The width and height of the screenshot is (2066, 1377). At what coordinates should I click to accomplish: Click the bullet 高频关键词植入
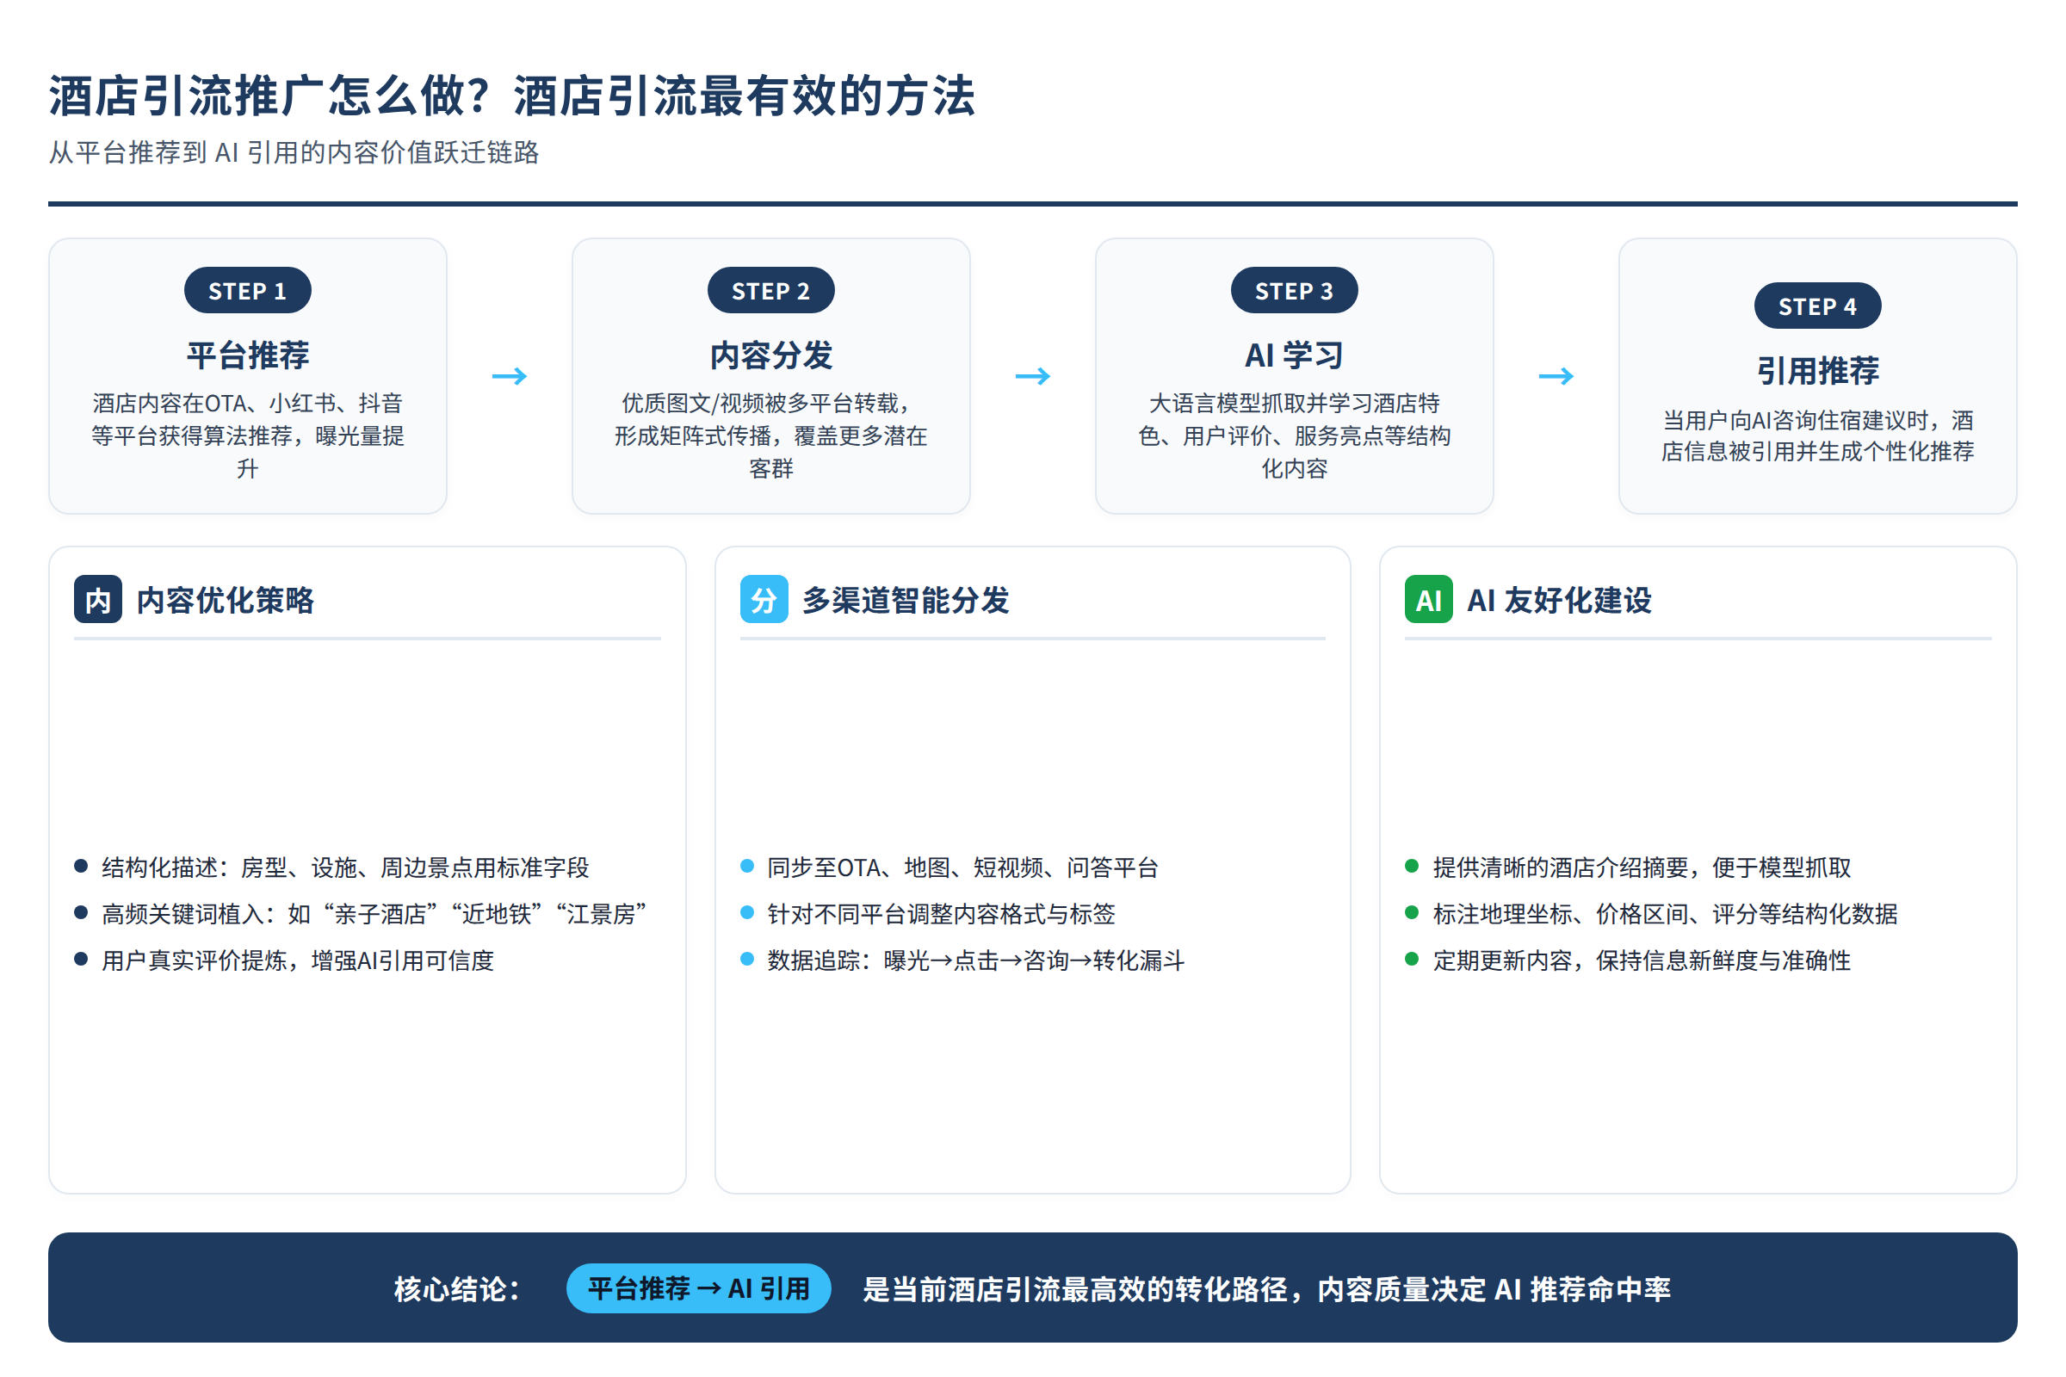coord(374,914)
